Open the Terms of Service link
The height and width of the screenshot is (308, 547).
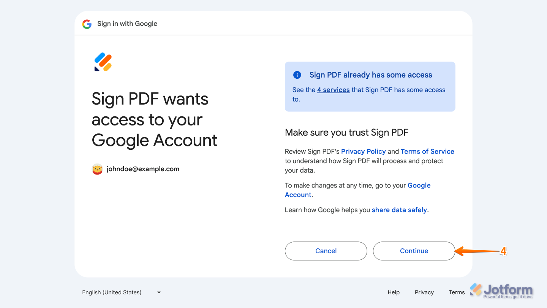coord(427,151)
